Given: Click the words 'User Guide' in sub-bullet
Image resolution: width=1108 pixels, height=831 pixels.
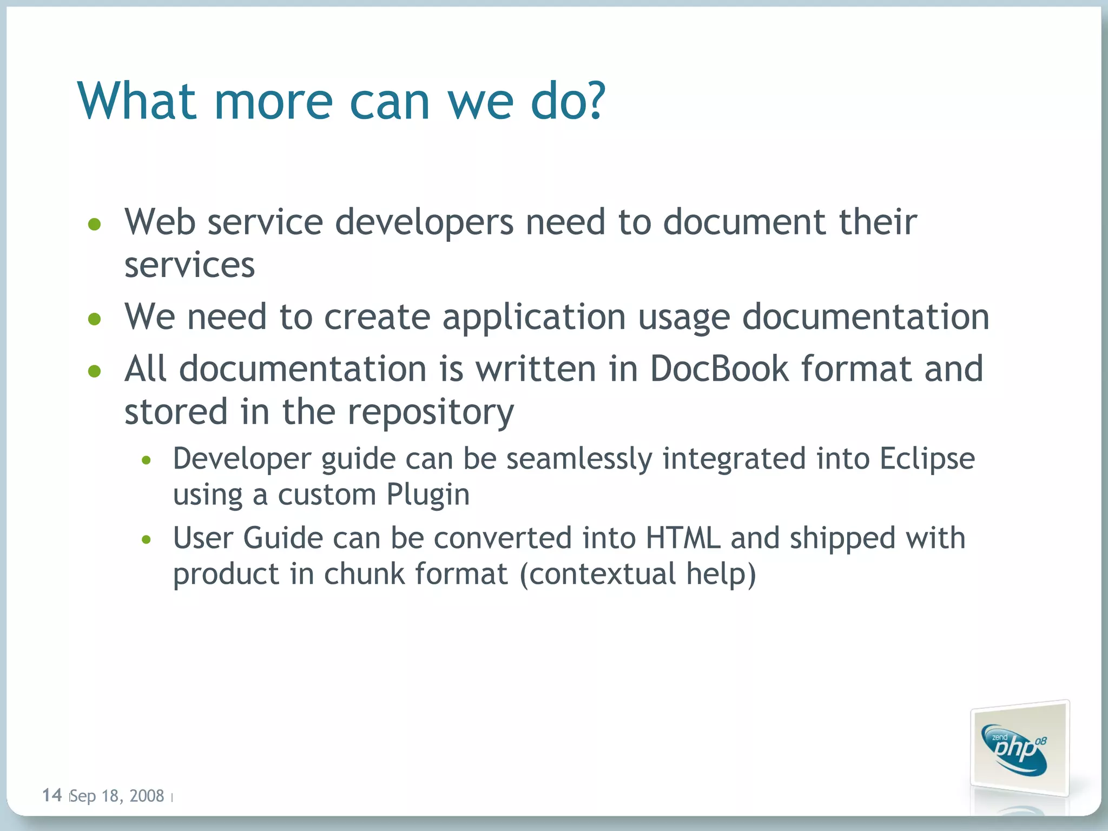Looking at the screenshot, I should coord(248,538).
